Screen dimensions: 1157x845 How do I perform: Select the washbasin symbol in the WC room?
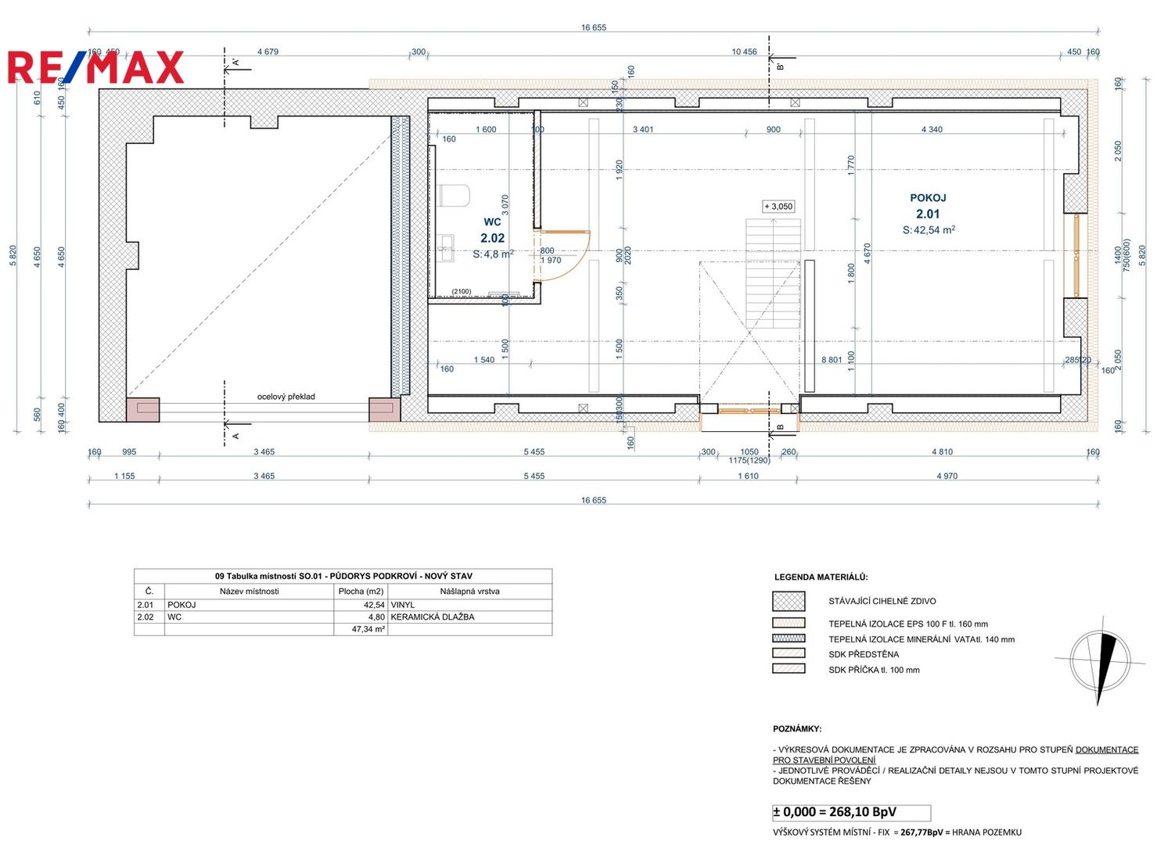click(x=446, y=248)
